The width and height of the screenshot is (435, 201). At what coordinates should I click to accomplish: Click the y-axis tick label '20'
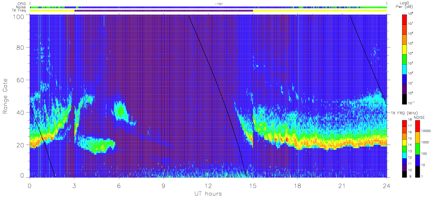[x=20, y=145]
